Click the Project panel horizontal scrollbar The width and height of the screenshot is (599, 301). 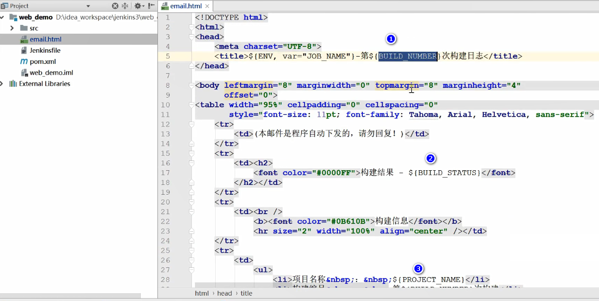coord(70,296)
